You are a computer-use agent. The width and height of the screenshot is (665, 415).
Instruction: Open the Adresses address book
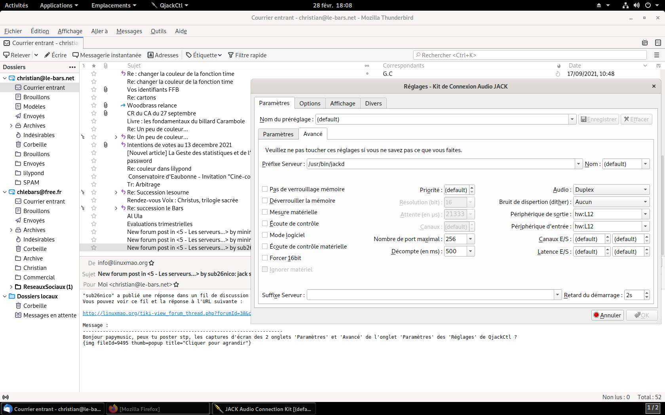(163, 55)
